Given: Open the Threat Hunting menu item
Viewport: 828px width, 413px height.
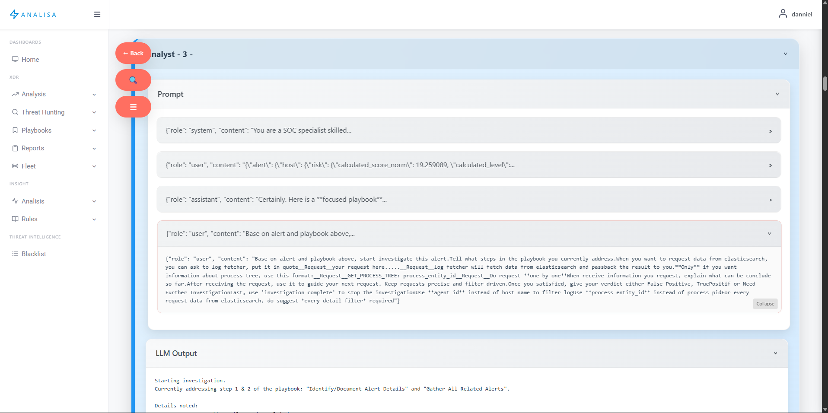Looking at the screenshot, I should tap(43, 112).
